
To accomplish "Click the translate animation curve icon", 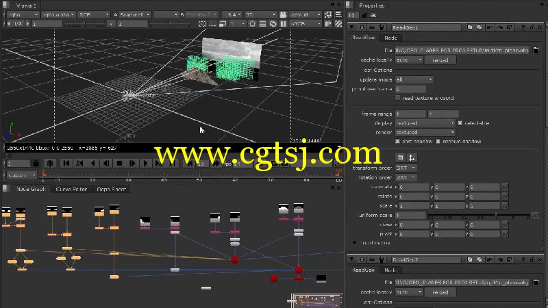I will coord(504,187).
